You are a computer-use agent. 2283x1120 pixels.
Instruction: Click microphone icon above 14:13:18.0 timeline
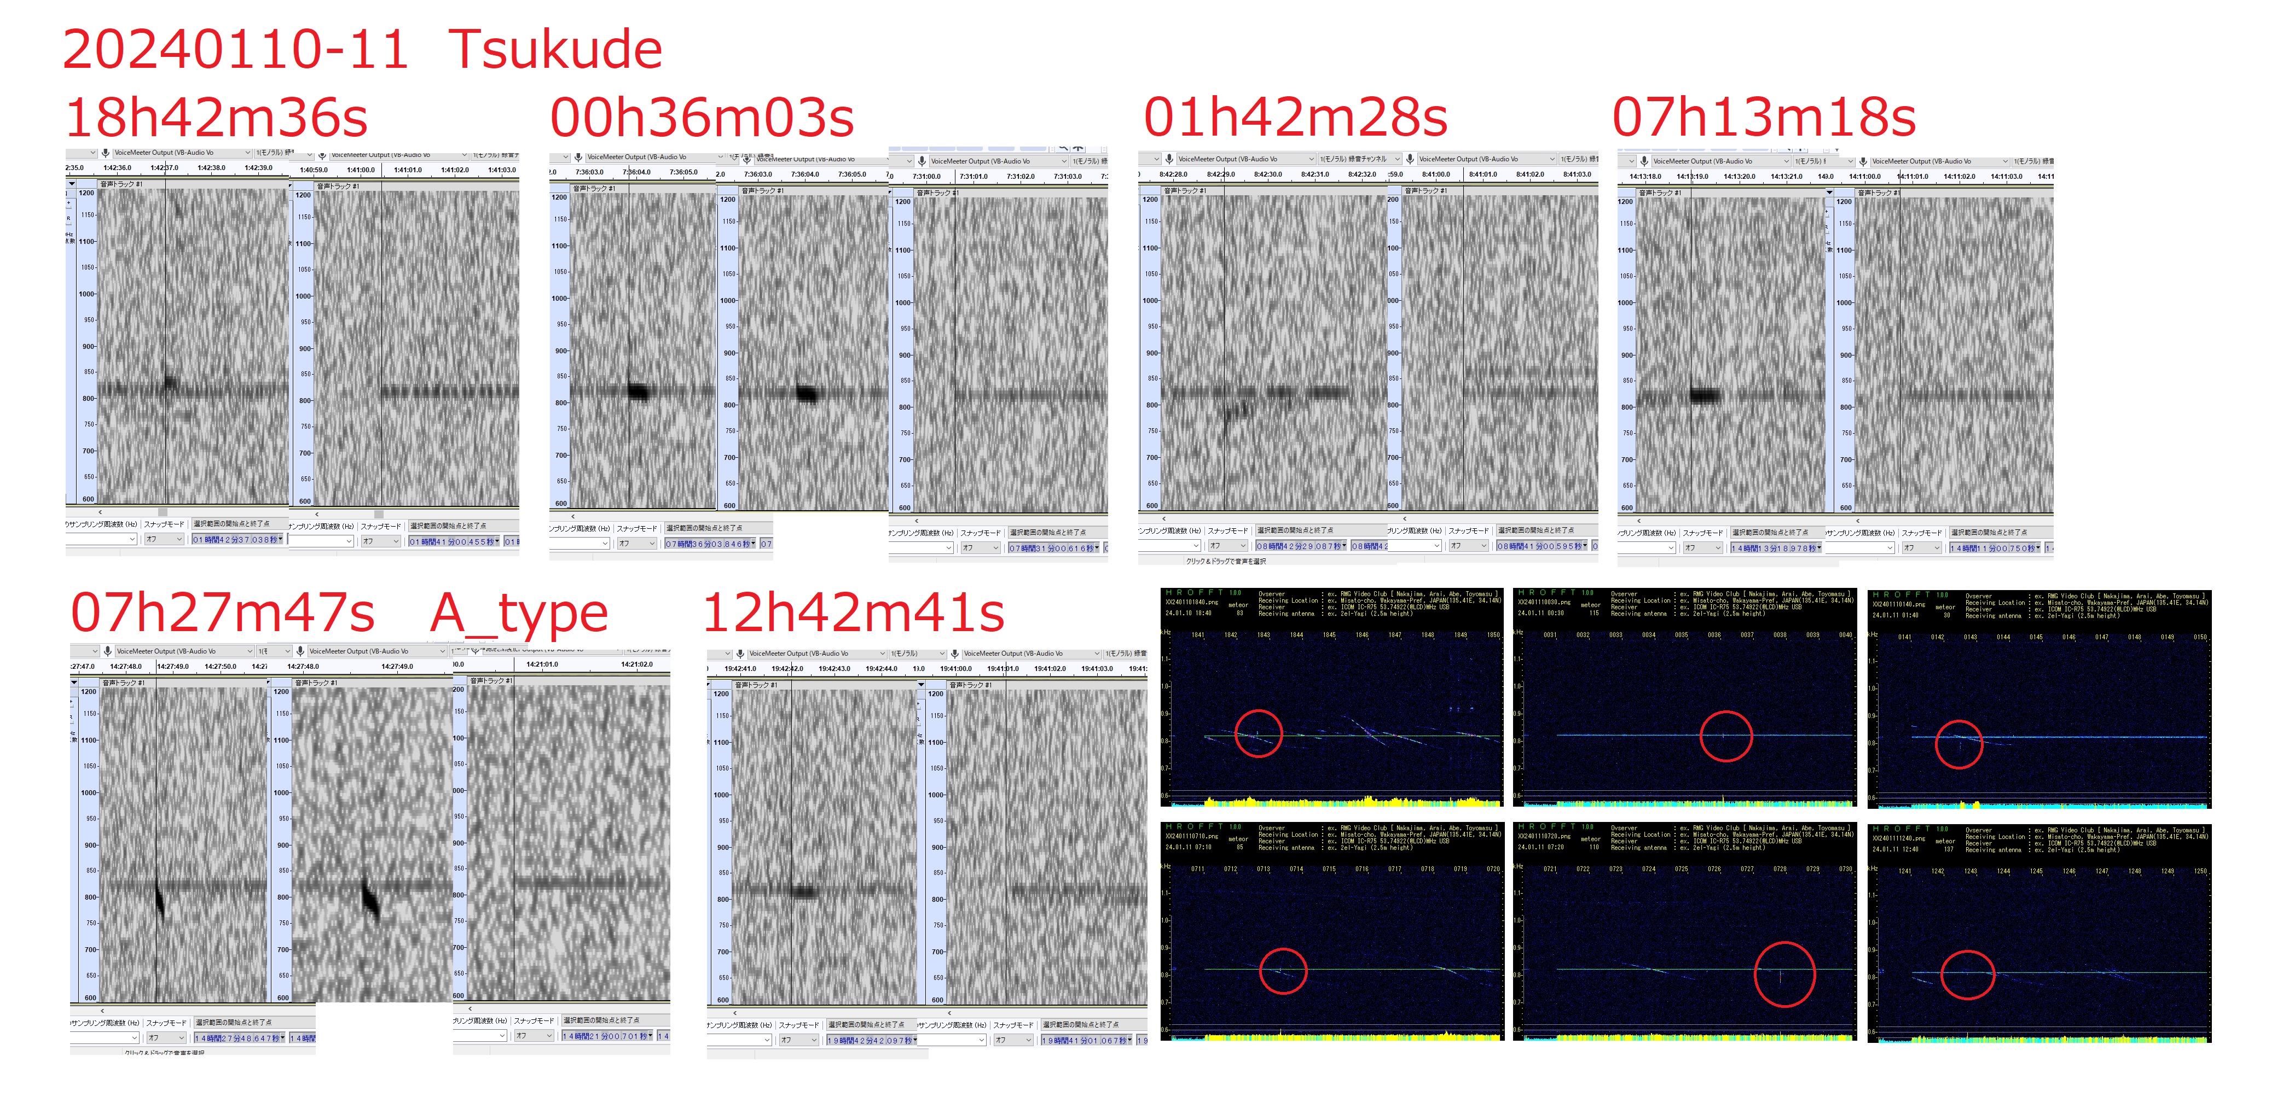(x=1644, y=160)
